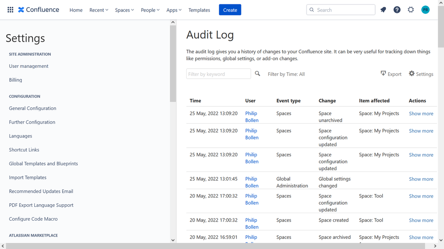
Task: Click the Space unarchived change cell
Action: pos(331,117)
